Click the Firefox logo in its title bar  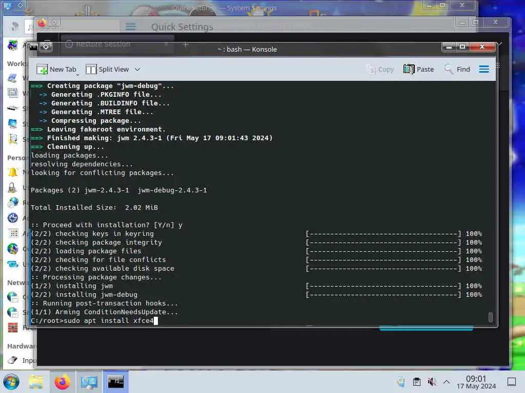tap(42, 23)
